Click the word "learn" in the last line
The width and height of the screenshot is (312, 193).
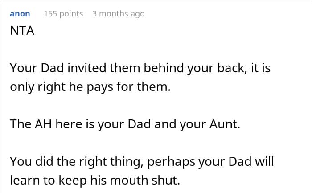(x=25, y=181)
